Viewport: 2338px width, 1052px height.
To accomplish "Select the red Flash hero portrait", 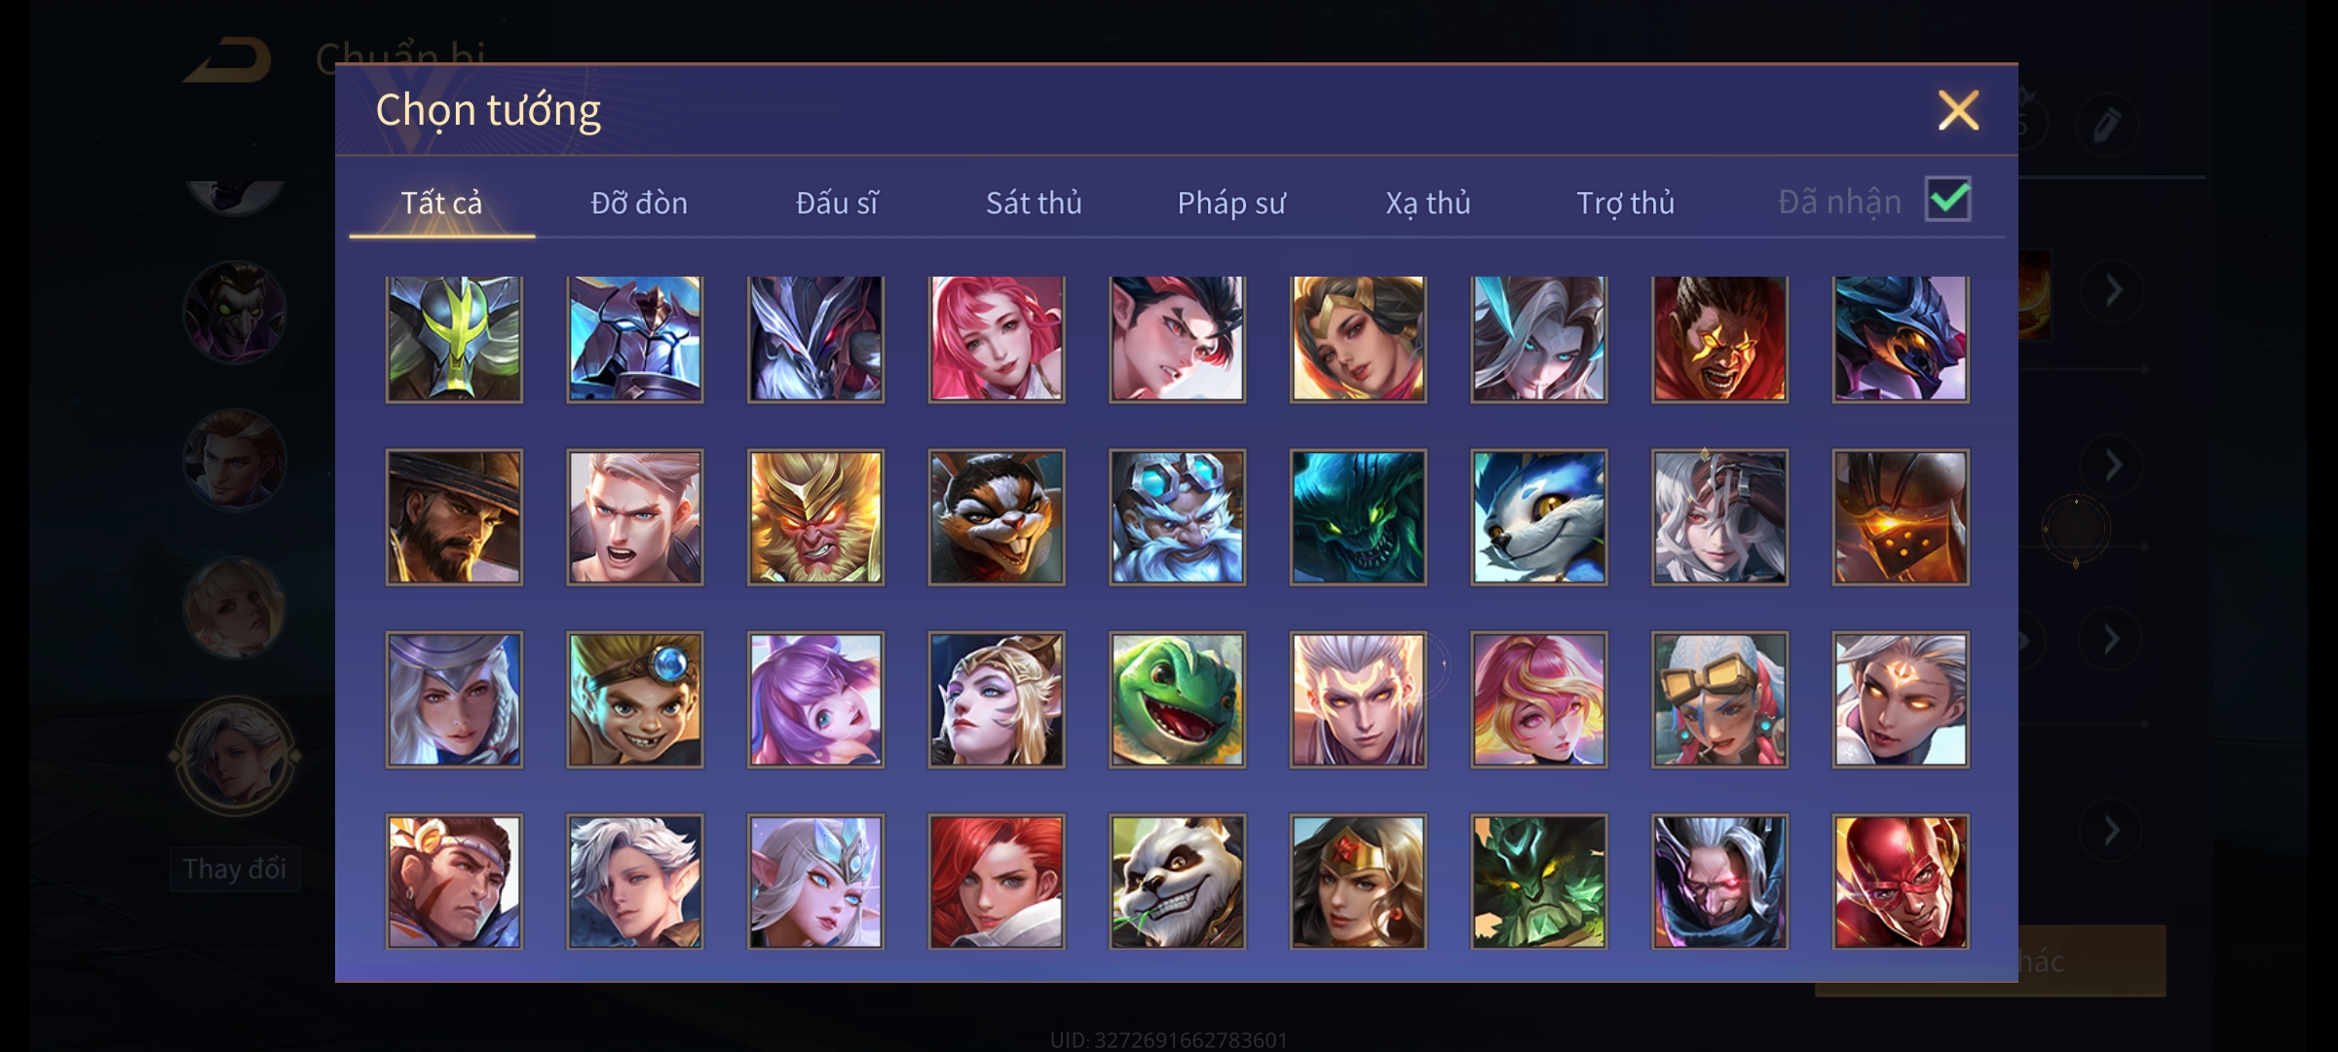I will point(1900,882).
